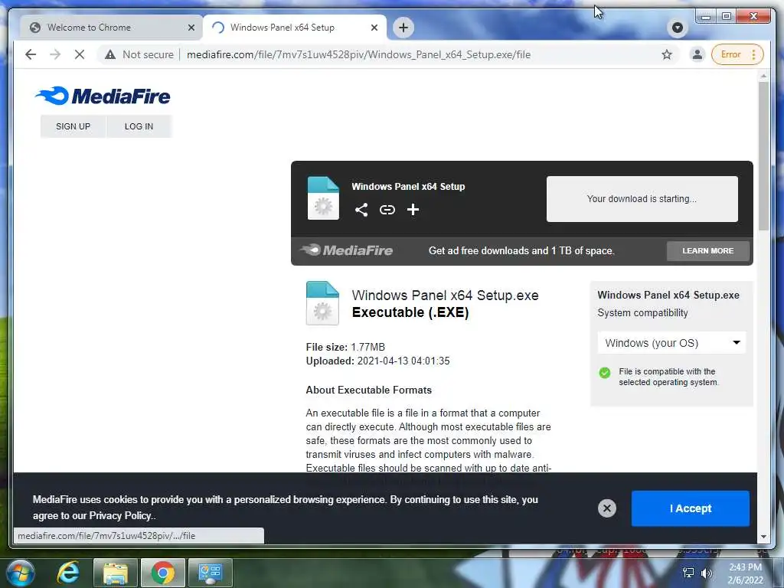Stop page loading with the X button

tap(80, 54)
